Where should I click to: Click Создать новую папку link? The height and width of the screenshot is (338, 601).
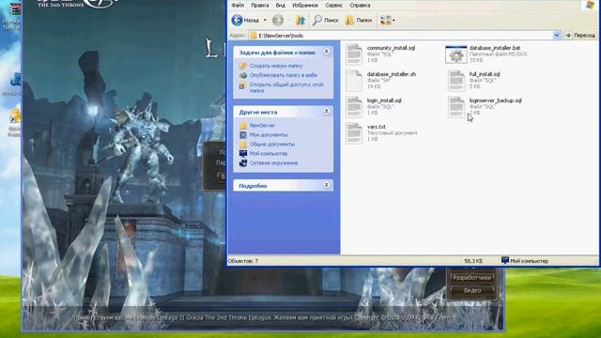276,66
